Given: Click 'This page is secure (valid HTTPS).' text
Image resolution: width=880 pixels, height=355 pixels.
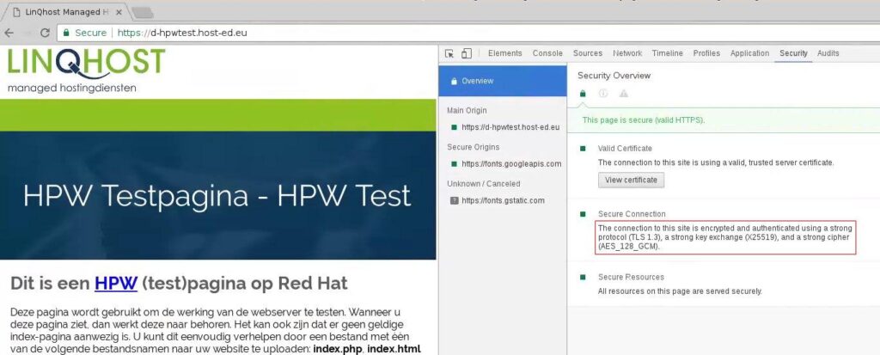Looking at the screenshot, I should point(644,120).
